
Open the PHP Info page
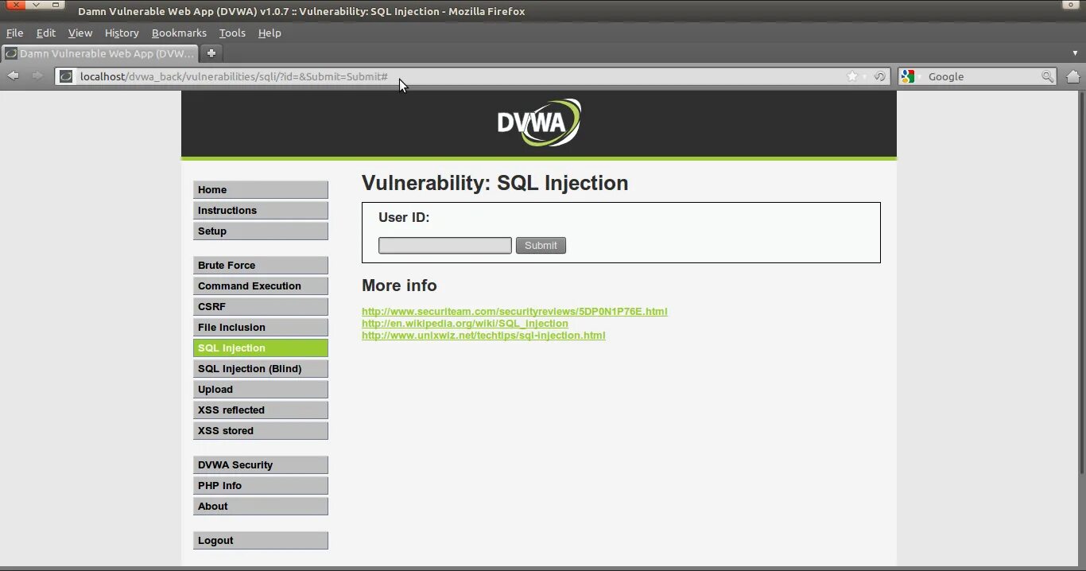(261, 485)
